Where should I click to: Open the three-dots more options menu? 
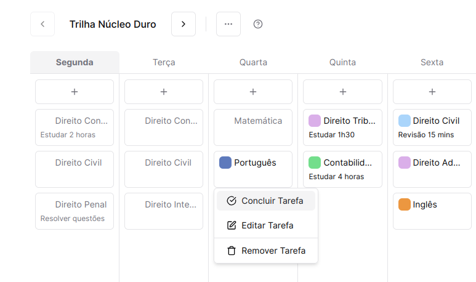pos(228,24)
